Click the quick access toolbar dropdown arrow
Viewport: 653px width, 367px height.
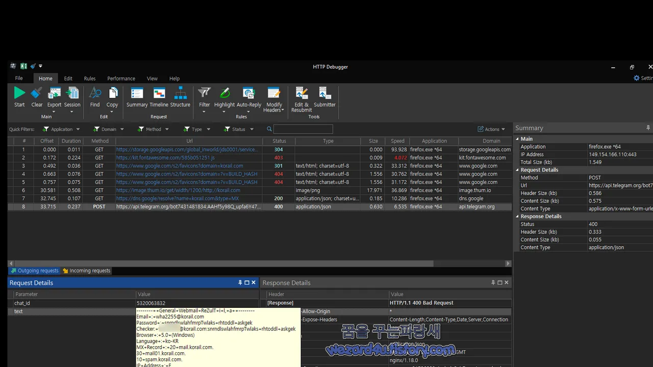40,66
